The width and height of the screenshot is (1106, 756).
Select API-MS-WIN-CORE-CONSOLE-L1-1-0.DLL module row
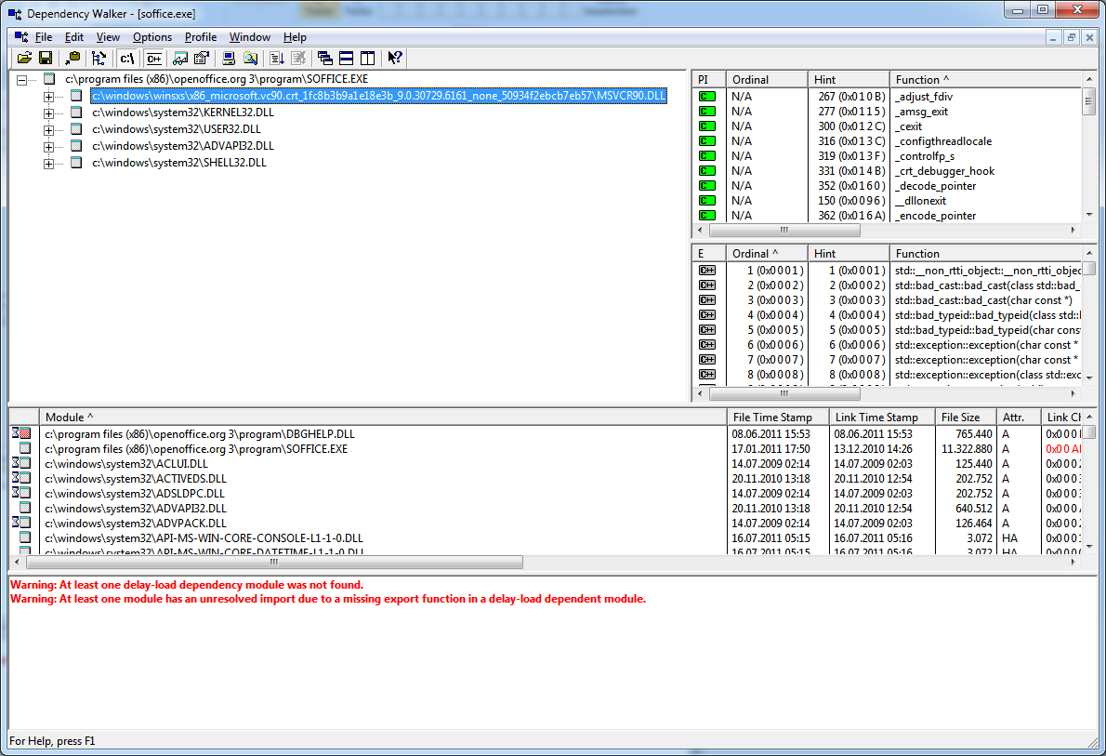pos(546,537)
